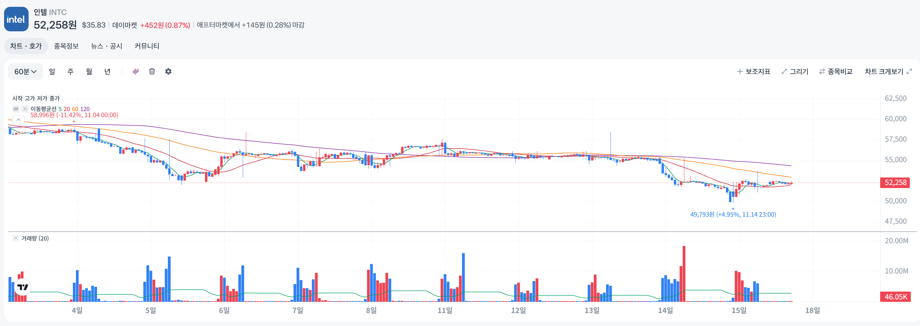Click the 10.00M volume axis label
The height and width of the screenshot is (326, 920).
click(x=897, y=271)
